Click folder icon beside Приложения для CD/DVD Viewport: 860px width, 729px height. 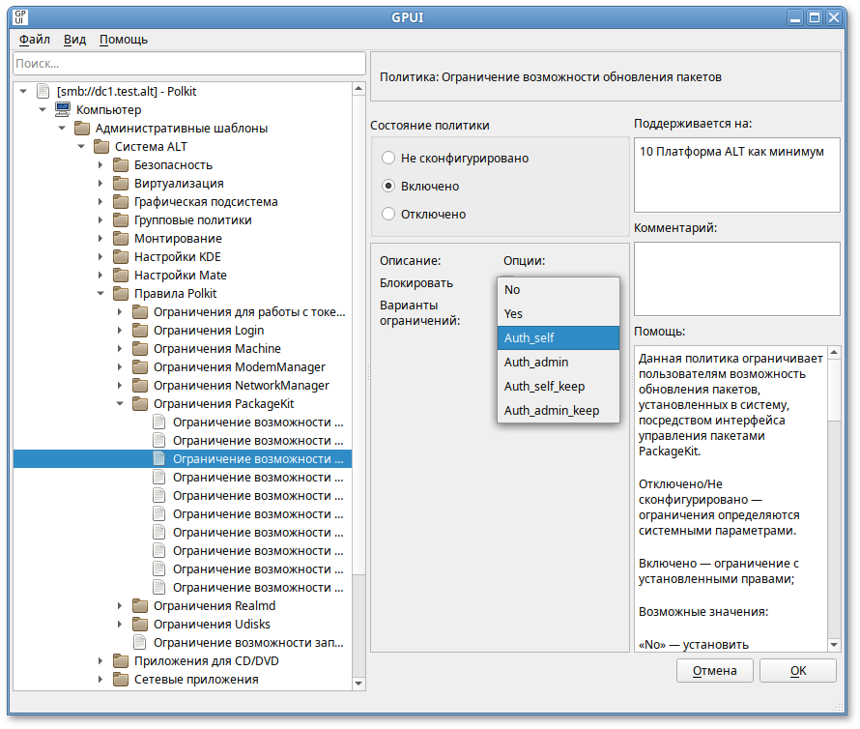tap(120, 661)
